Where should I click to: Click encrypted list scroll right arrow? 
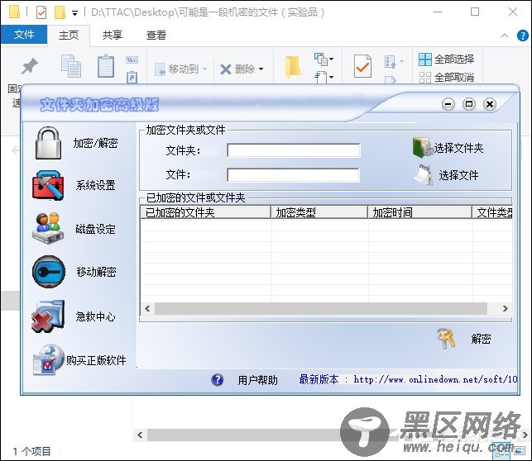tap(506, 308)
